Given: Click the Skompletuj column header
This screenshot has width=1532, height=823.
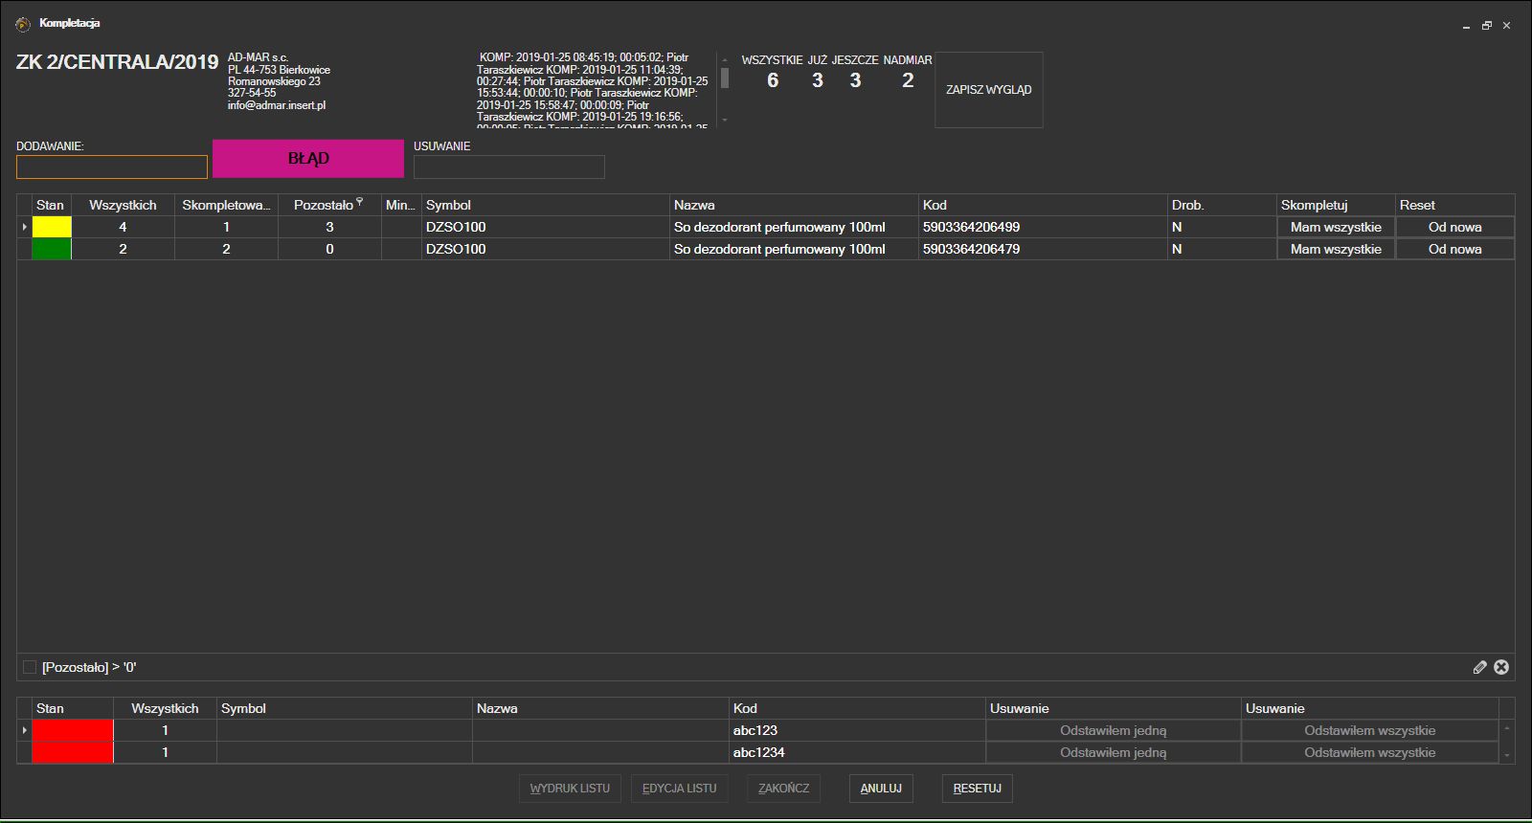Looking at the screenshot, I should tap(1336, 205).
